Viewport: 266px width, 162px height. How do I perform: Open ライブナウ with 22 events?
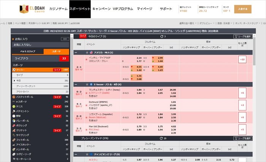click(x=41, y=58)
